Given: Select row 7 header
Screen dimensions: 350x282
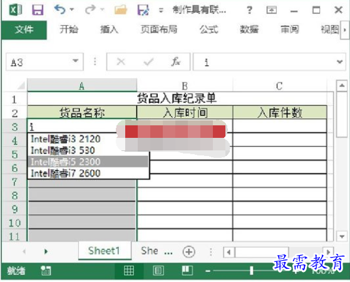Looking at the screenshot, I should tap(14, 182).
